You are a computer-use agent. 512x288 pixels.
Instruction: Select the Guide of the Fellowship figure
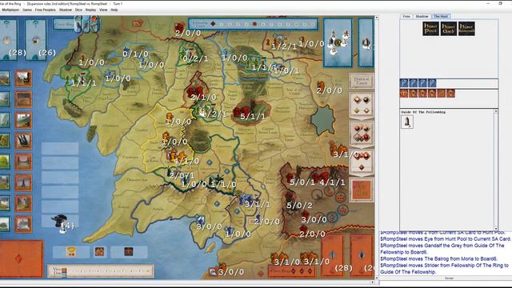[407, 122]
